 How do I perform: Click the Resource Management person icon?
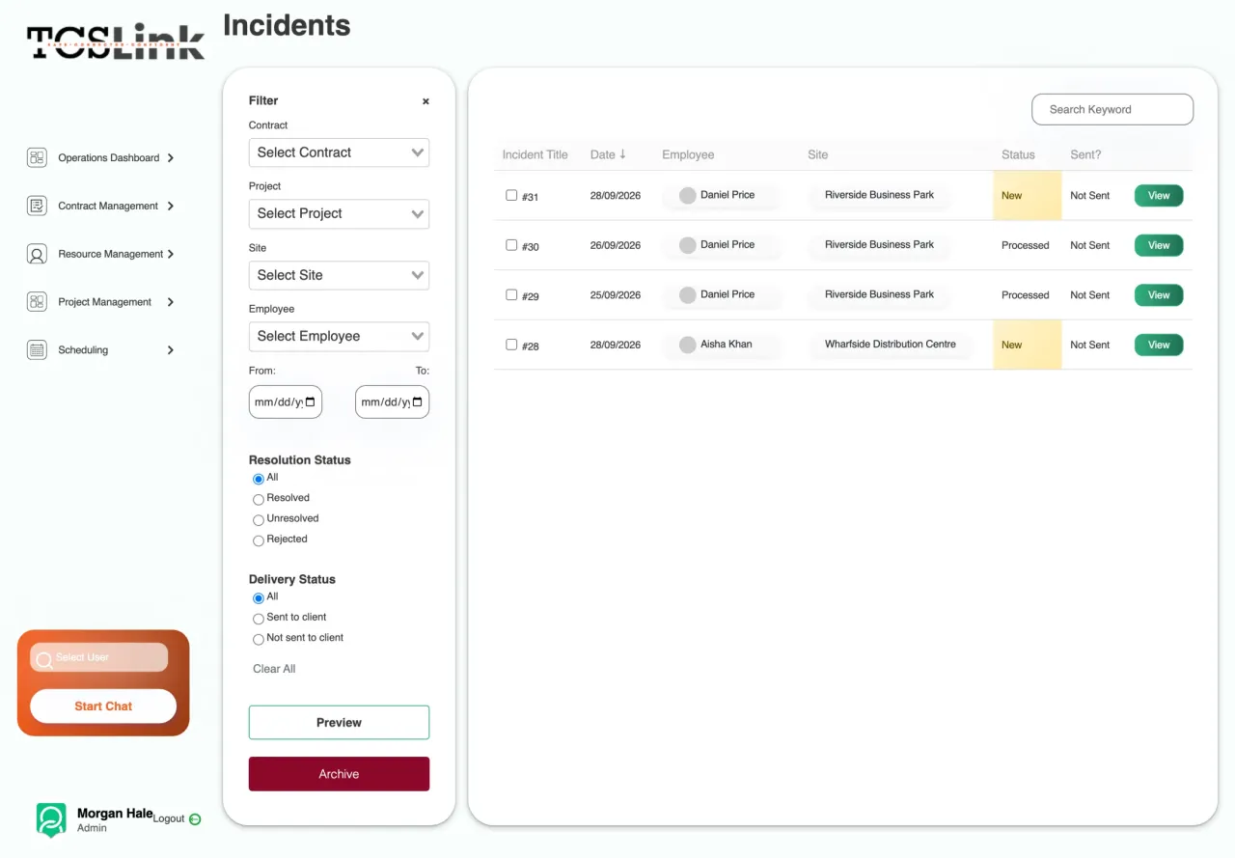click(x=37, y=254)
